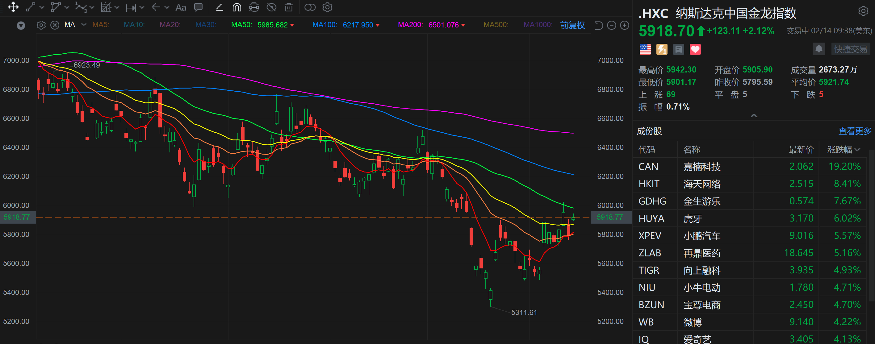Toggle hide drawings eye icon
Screen dimensions: 875x344
pos(271,7)
